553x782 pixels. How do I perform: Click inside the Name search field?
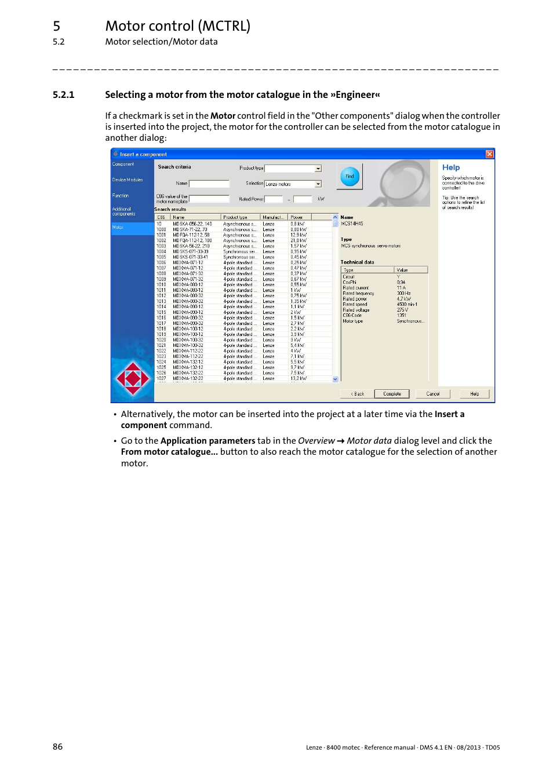(209, 183)
